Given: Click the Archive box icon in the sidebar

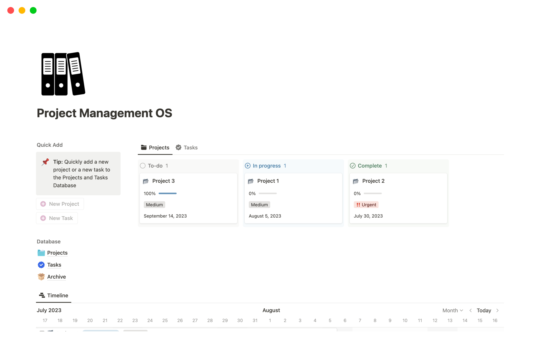Looking at the screenshot, I should pyautogui.click(x=41, y=277).
